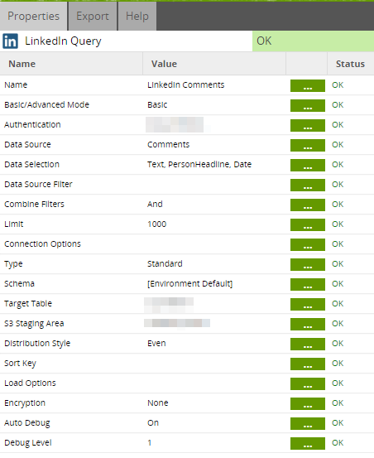374x458 pixels.
Task: Switch to the Properties tab
Action: pyautogui.click(x=34, y=16)
